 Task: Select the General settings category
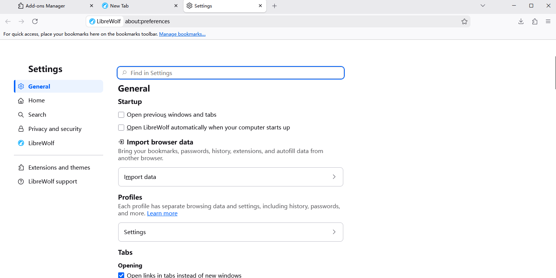coord(59,86)
